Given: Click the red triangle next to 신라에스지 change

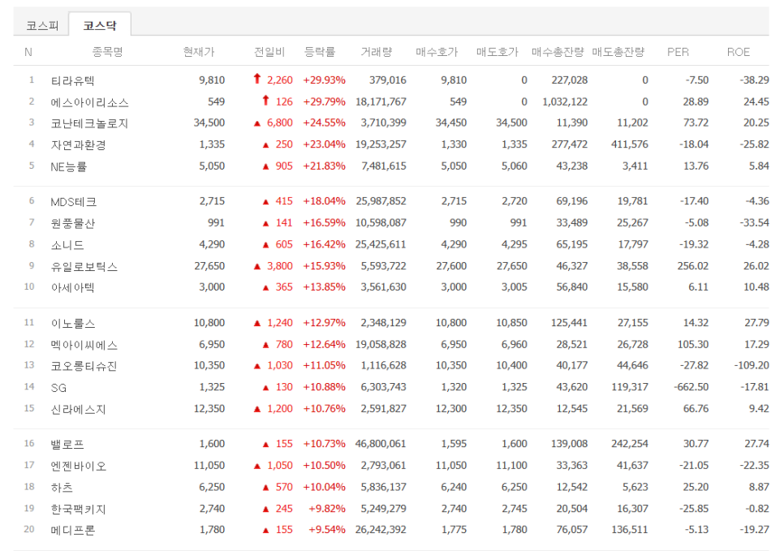Looking at the screenshot, I should [x=257, y=409].
